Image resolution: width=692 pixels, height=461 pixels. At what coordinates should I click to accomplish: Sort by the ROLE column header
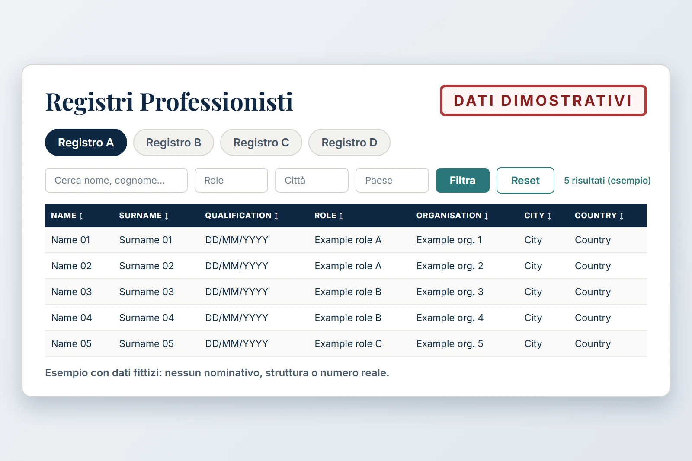329,216
